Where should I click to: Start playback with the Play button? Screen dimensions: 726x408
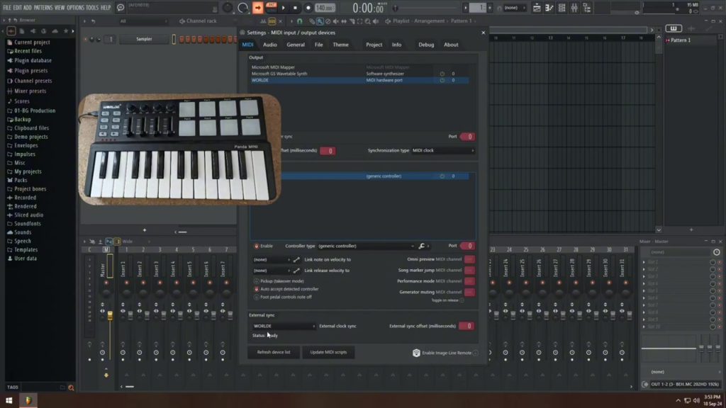tap(284, 8)
